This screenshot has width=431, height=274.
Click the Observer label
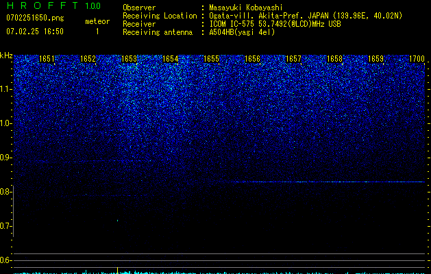click(x=139, y=8)
